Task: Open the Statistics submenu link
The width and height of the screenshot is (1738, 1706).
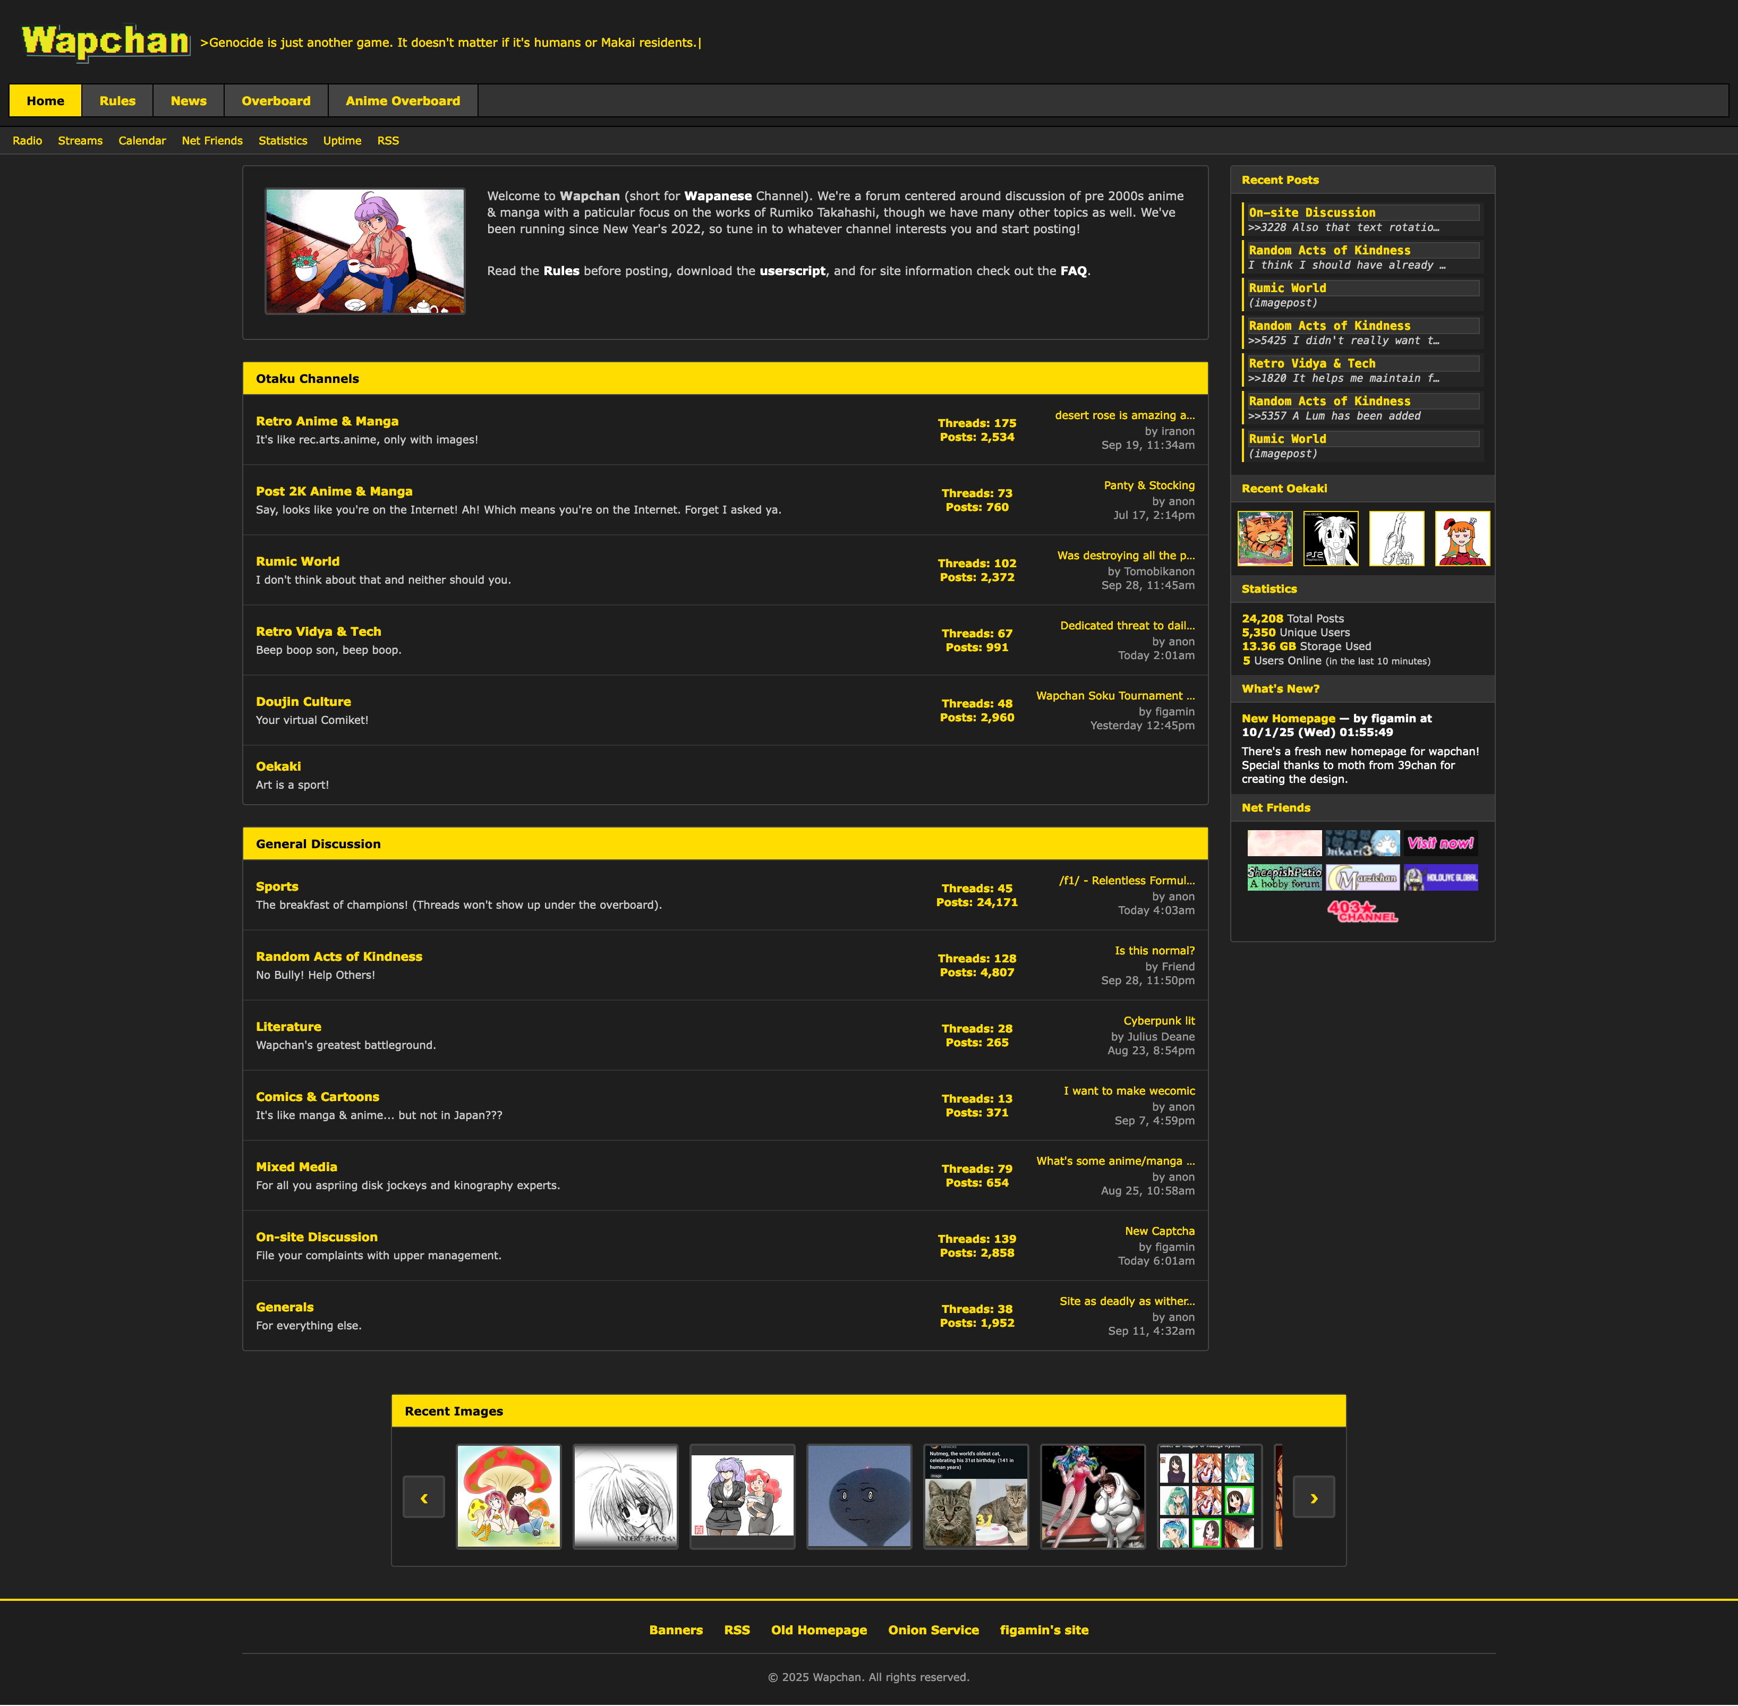Action: pyautogui.click(x=282, y=141)
